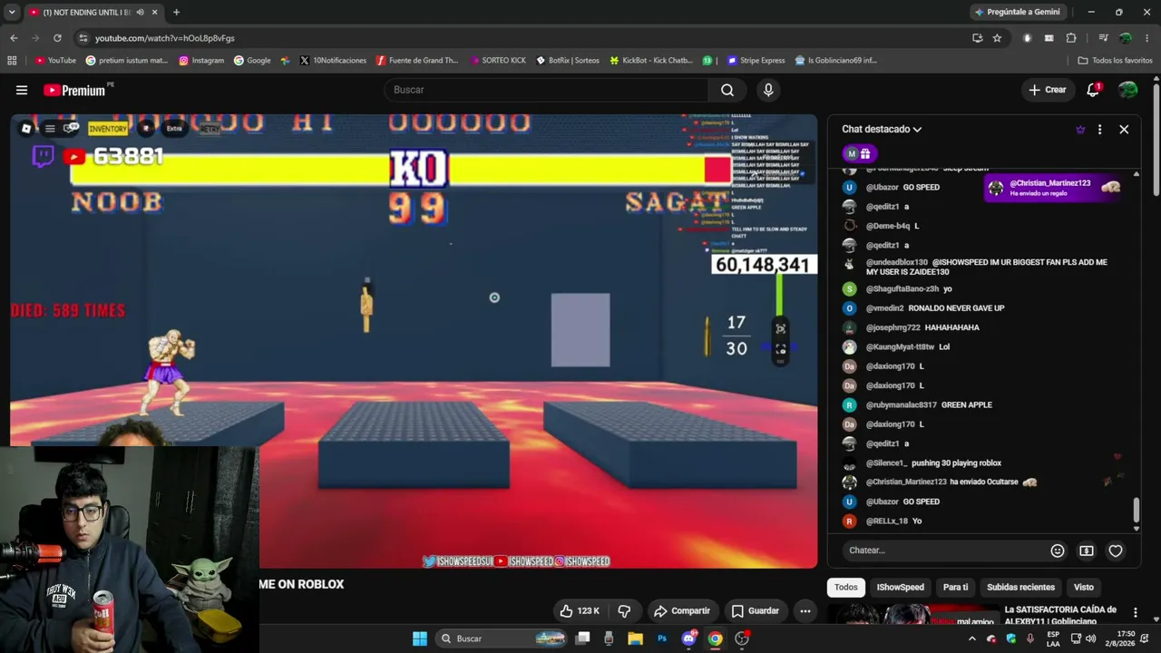Open a new browser tab
Screen dimensions: 1161x653
pyautogui.click(x=176, y=13)
